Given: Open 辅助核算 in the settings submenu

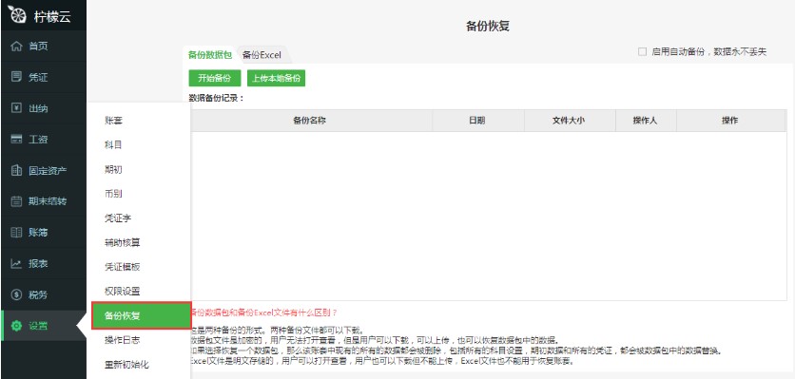Looking at the screenshot, I should 122,242.
